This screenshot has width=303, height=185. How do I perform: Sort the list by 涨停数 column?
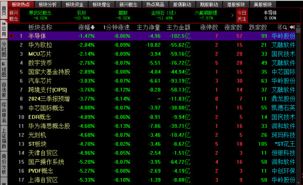pos(209,27)
